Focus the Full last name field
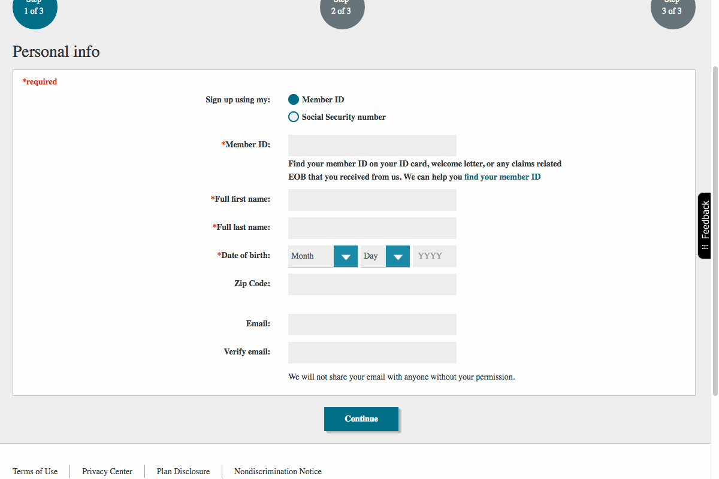The width and height of the screenshot is (719, 479). tap(372, 228)
